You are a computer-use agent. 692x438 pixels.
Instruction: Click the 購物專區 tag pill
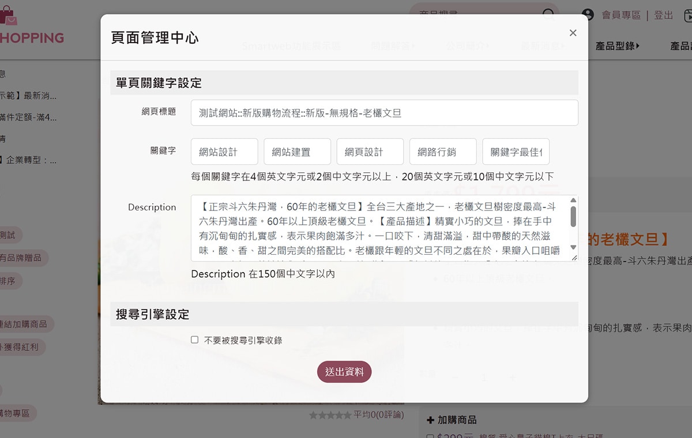17,413
